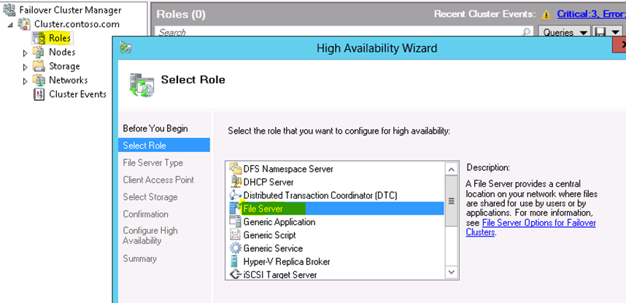Choose Generic Application role
626x303 pixels.
click(x=279, y=221)
